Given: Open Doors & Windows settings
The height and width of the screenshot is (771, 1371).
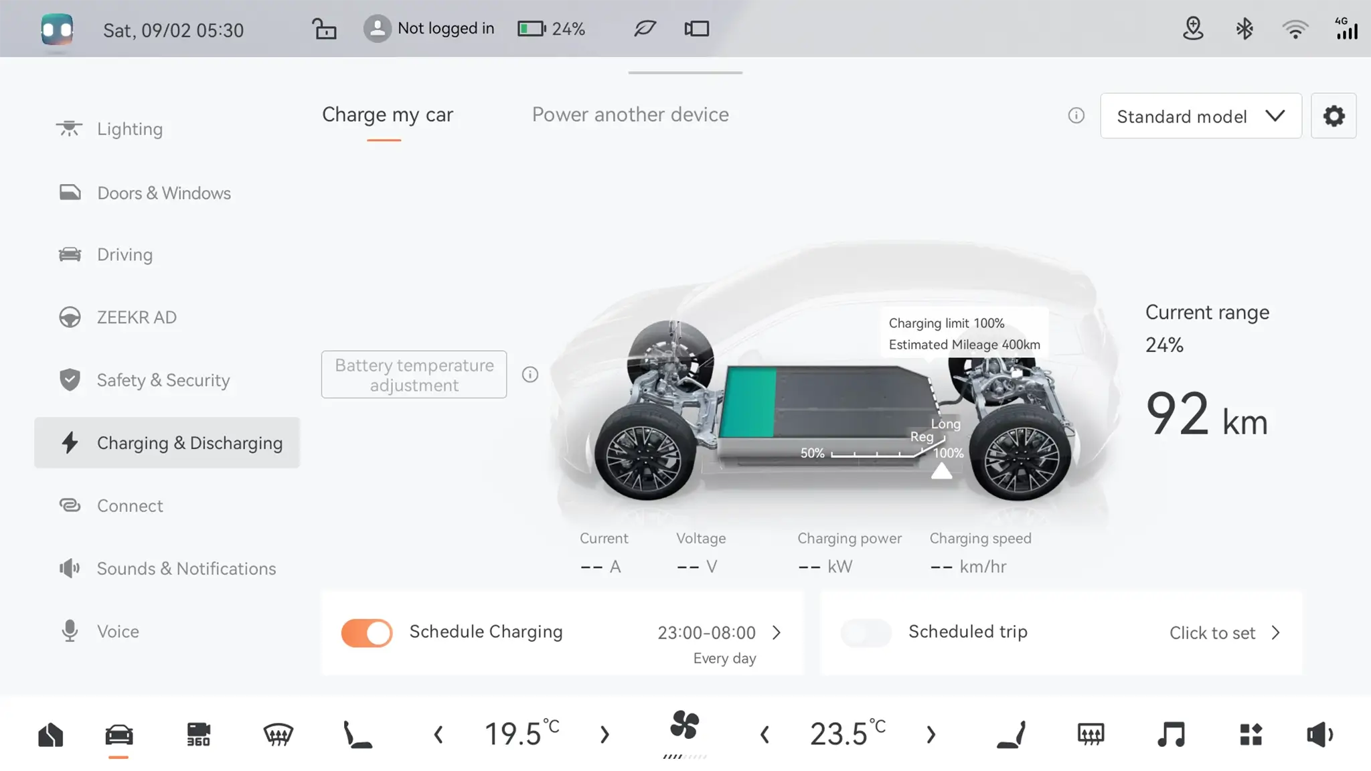Looking at the screenshot, I should (164, 193).
